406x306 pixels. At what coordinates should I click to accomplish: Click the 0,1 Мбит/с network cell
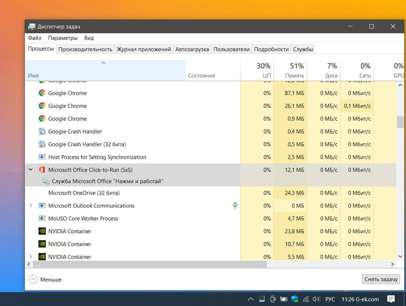[x=357, y=106]
